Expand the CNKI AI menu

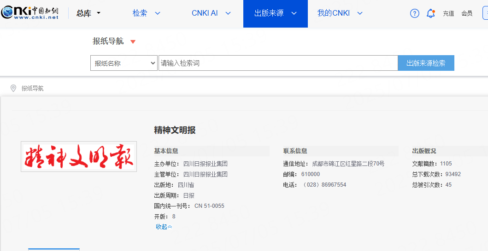point(211,13)
